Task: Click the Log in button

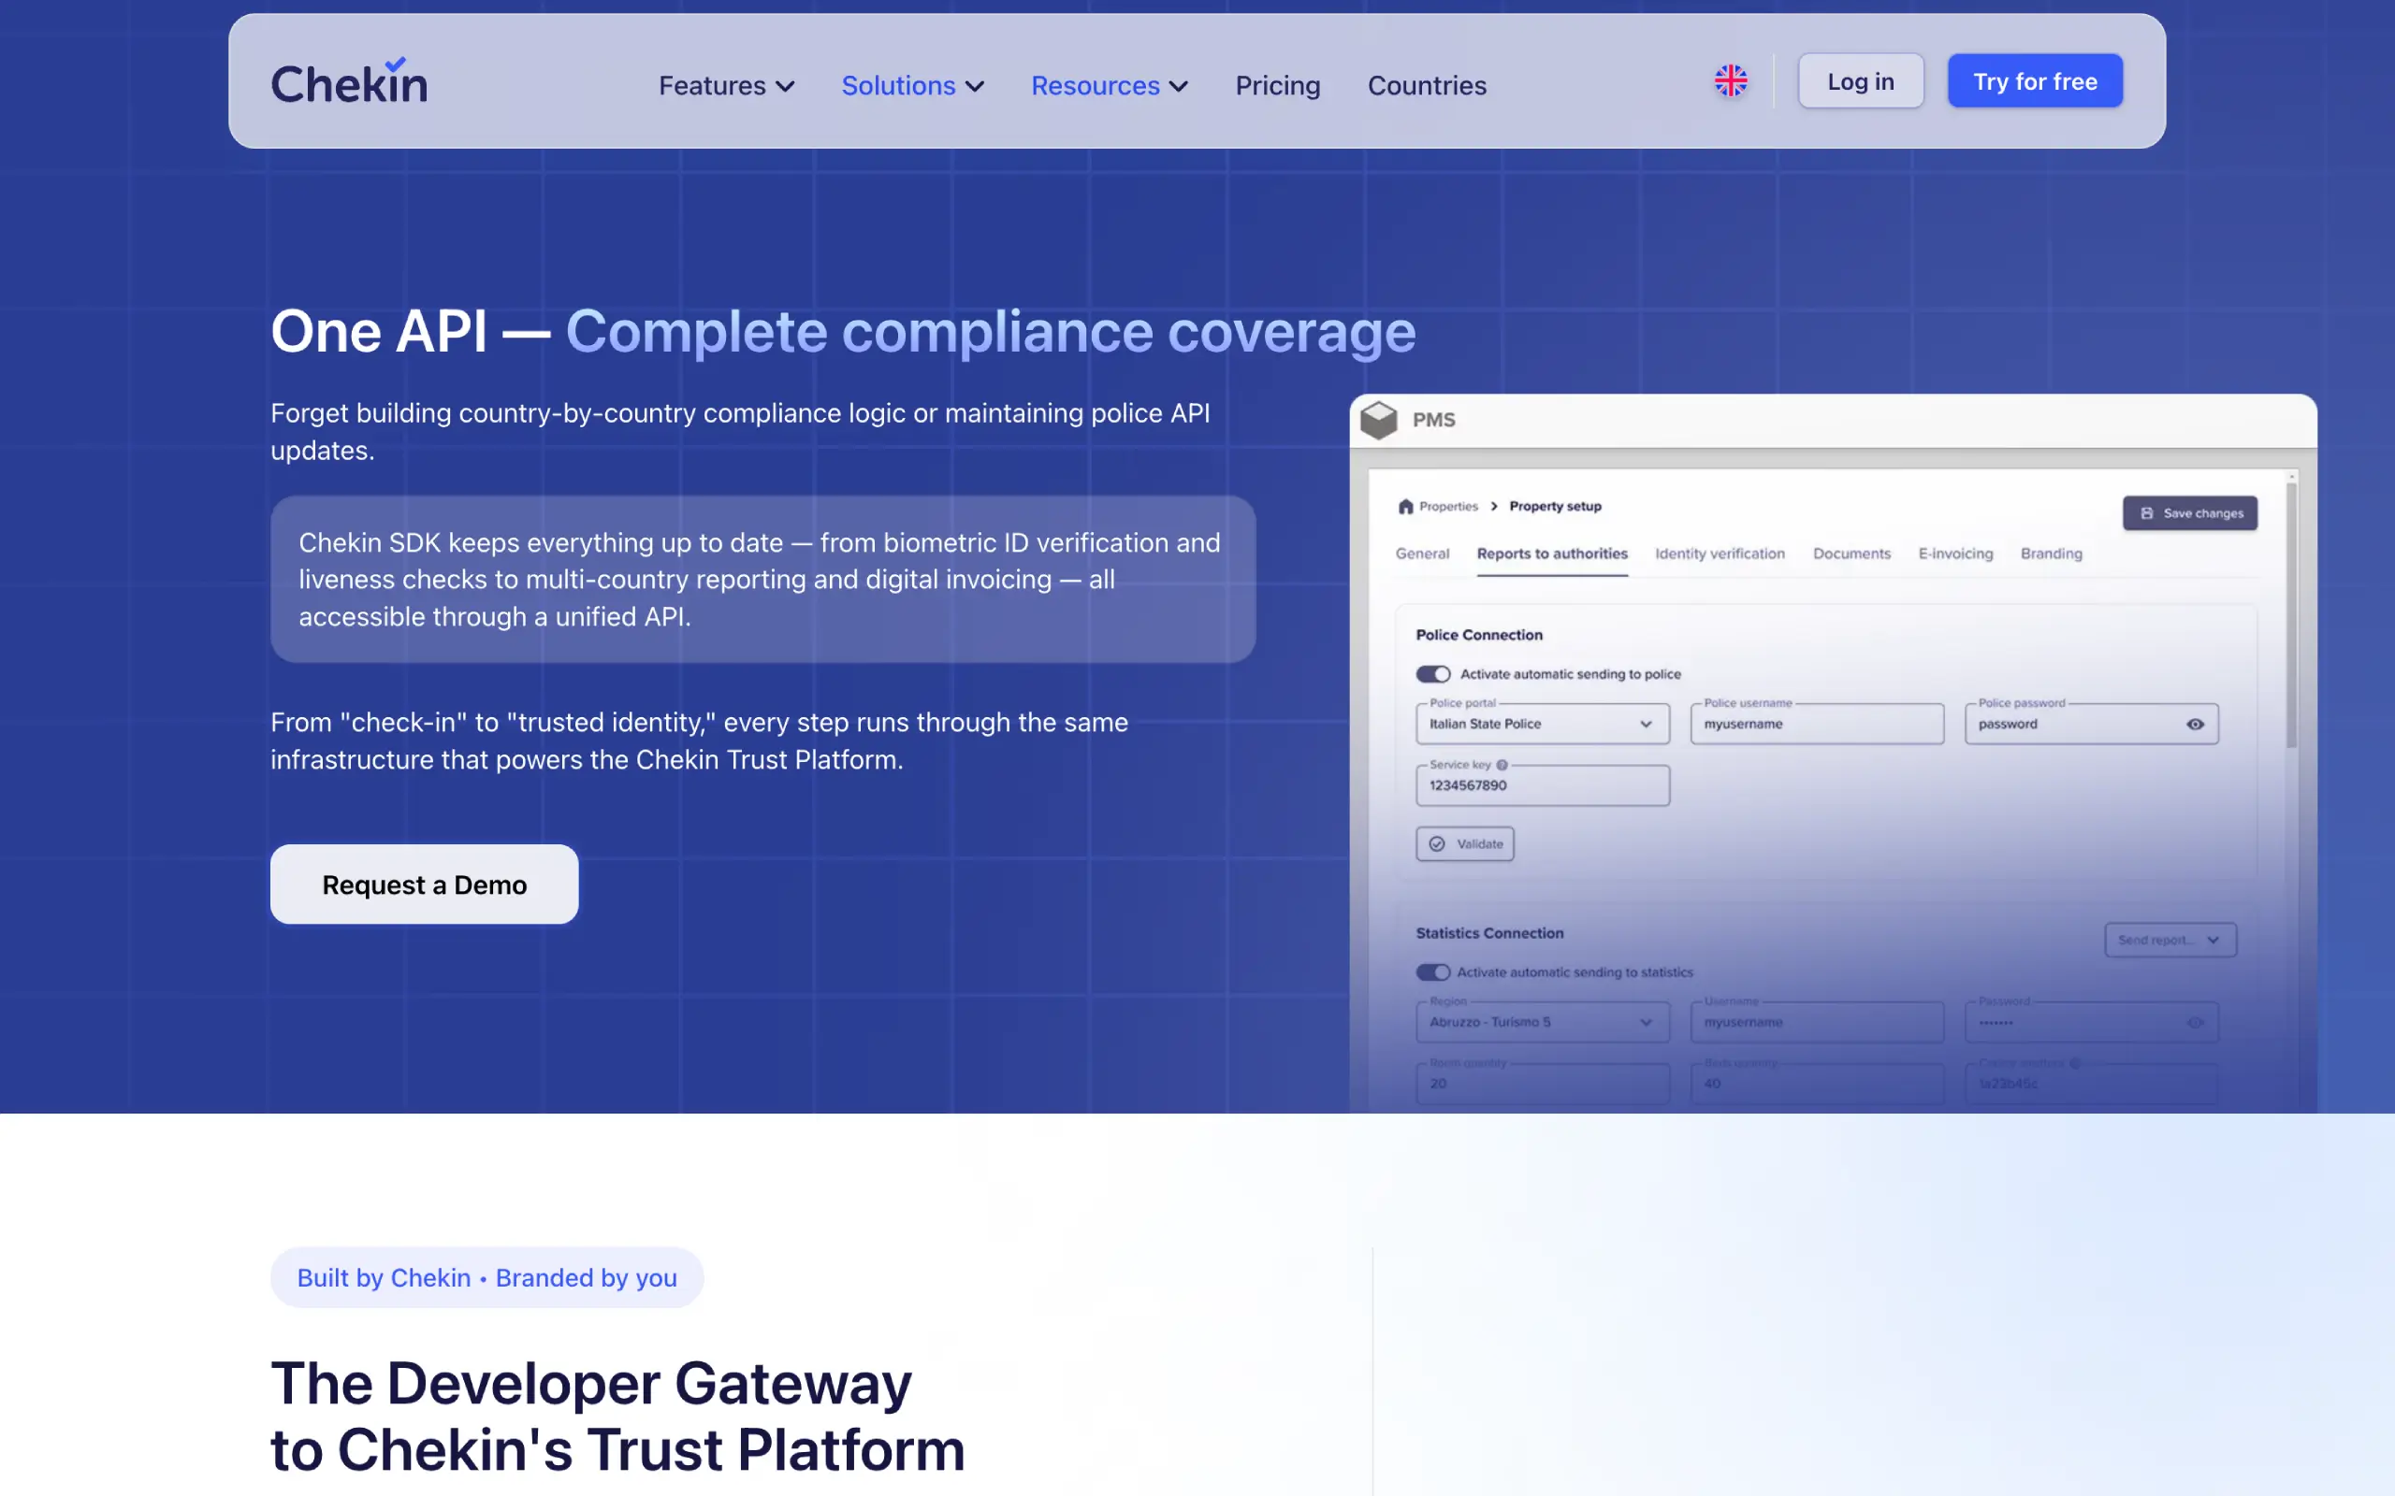Action: click(1861, 81)
